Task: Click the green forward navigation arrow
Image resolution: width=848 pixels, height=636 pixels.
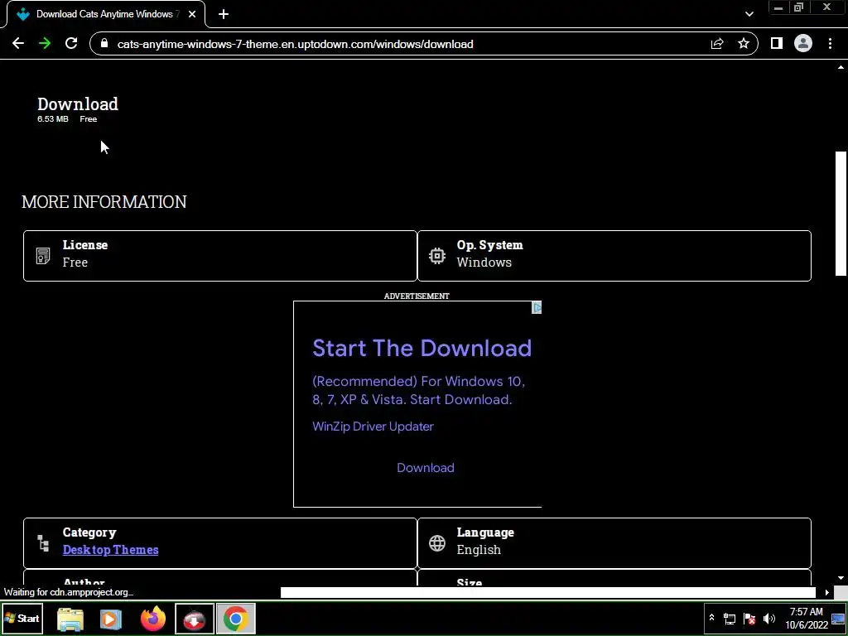Action: click(x=45, y=44)
